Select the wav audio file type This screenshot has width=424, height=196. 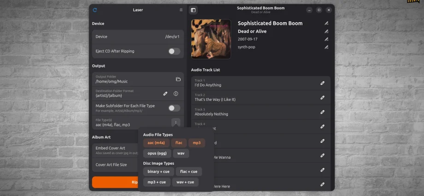click(x=181, y=153)
